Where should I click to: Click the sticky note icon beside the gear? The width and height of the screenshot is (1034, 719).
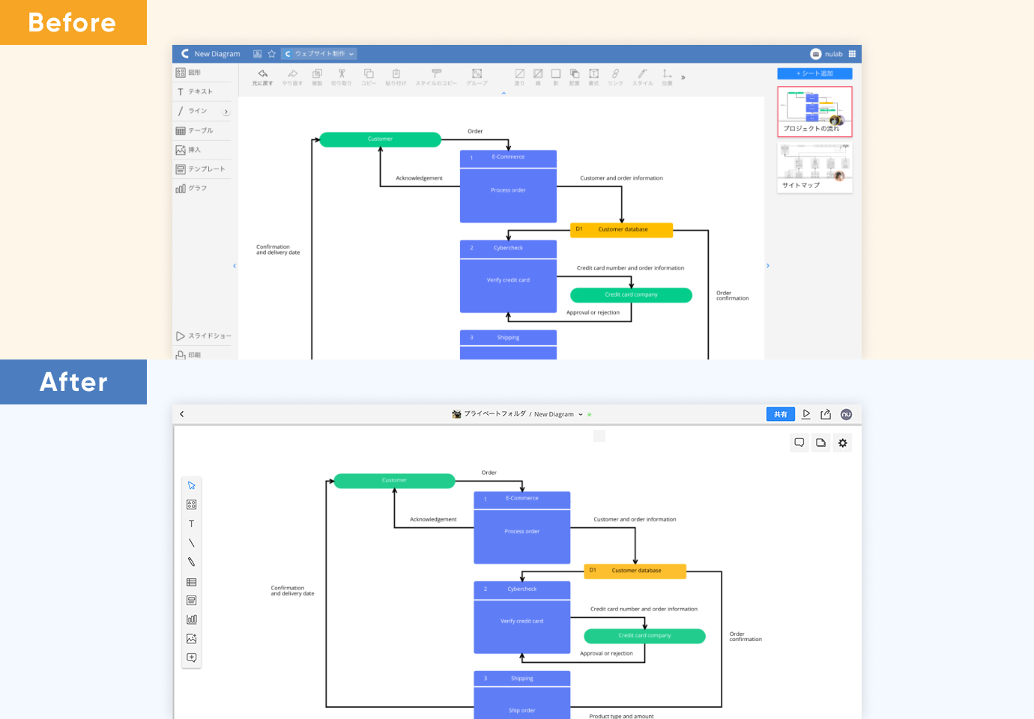[821, 443]
